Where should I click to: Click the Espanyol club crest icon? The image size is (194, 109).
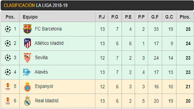(x=27, y=87)
